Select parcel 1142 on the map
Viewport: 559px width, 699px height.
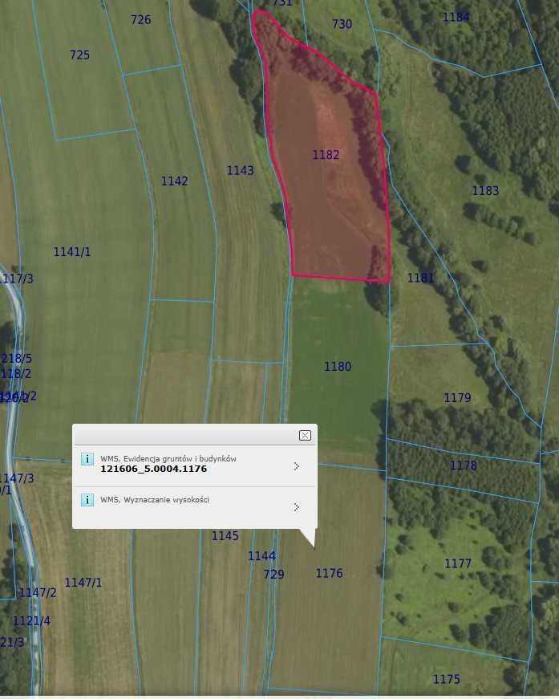pyautogui.click(x=174, y=181)
